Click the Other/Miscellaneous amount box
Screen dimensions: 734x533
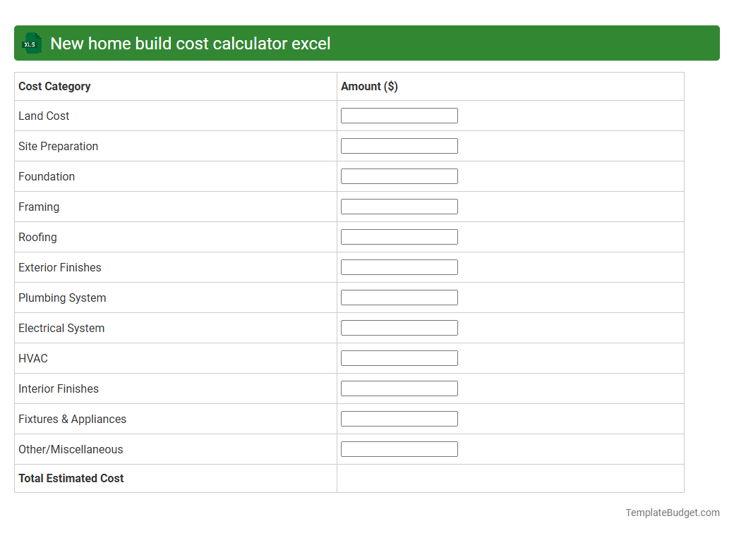point(399,448)
